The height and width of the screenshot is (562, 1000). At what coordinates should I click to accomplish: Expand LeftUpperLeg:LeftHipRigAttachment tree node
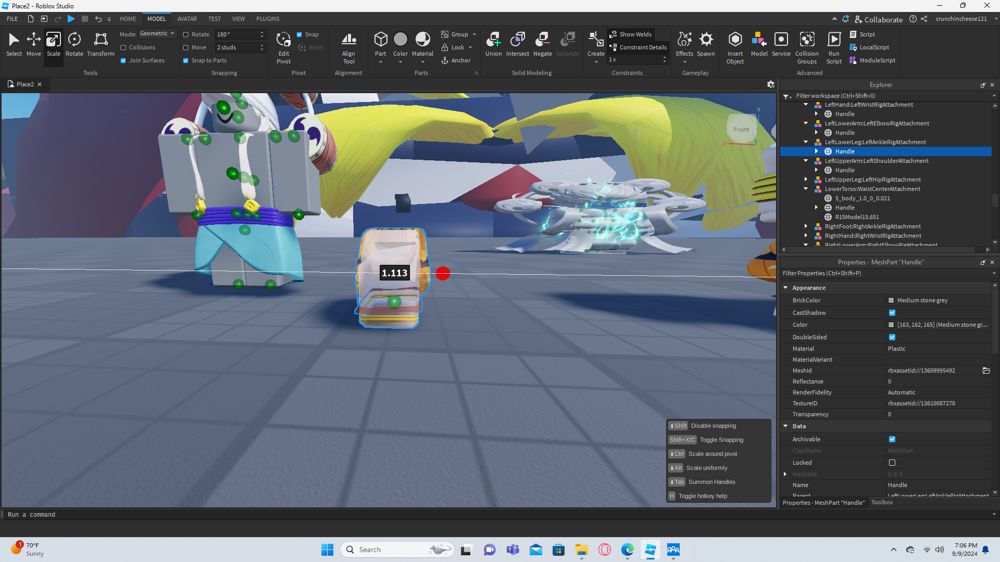806,180
